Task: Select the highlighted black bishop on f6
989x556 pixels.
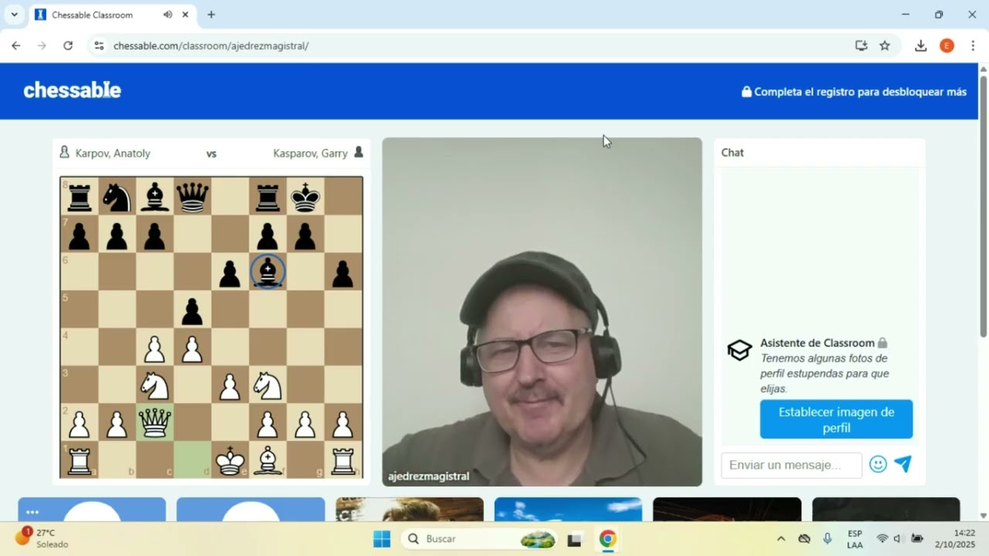Action: click(x=268, y=272)
